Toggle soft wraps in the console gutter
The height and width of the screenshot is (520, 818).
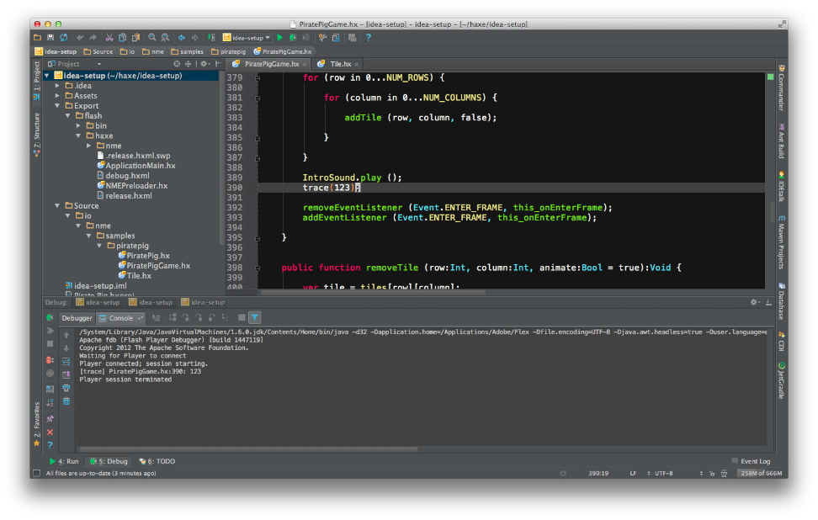(x=66, y=362)
